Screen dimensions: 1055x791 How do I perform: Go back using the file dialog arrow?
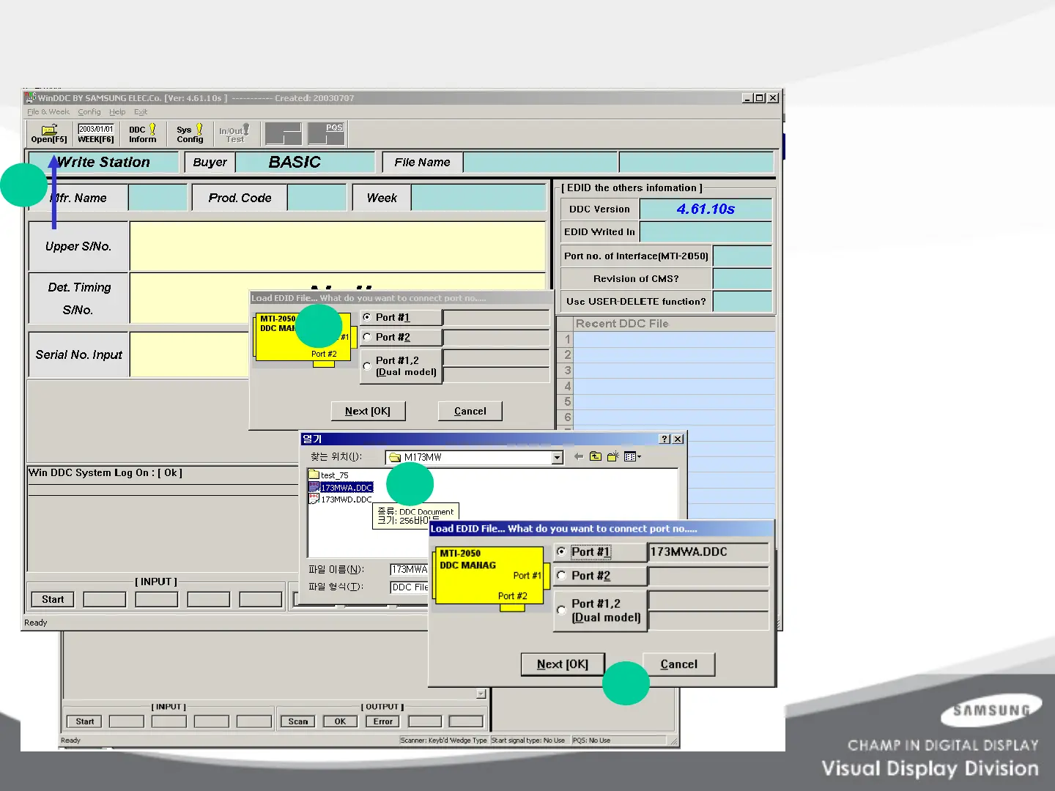[579, 457]
